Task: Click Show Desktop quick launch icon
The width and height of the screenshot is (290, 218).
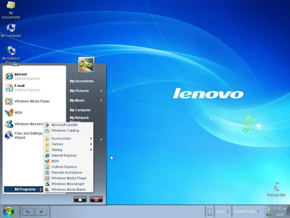Action: tap(28, 211)
